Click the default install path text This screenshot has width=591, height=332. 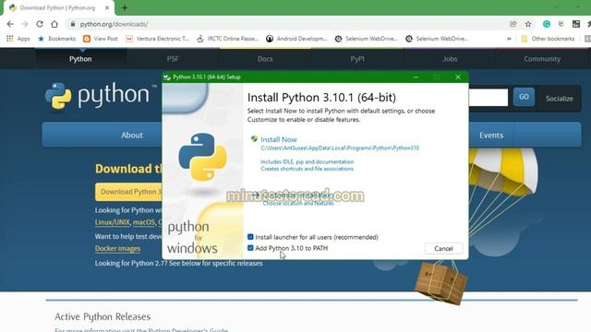(340, 148)
